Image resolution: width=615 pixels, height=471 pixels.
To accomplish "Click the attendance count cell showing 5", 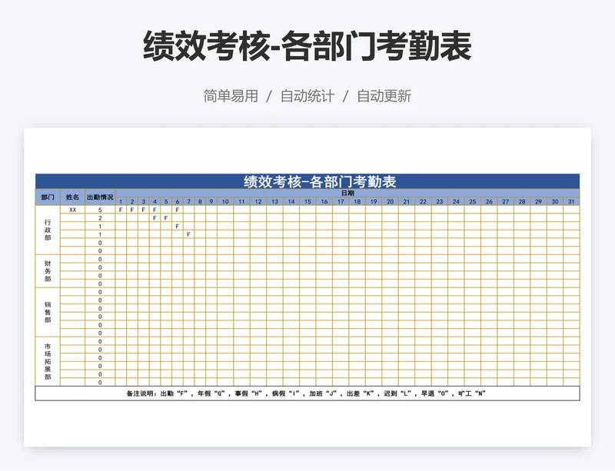I will [x=100, y=210].
